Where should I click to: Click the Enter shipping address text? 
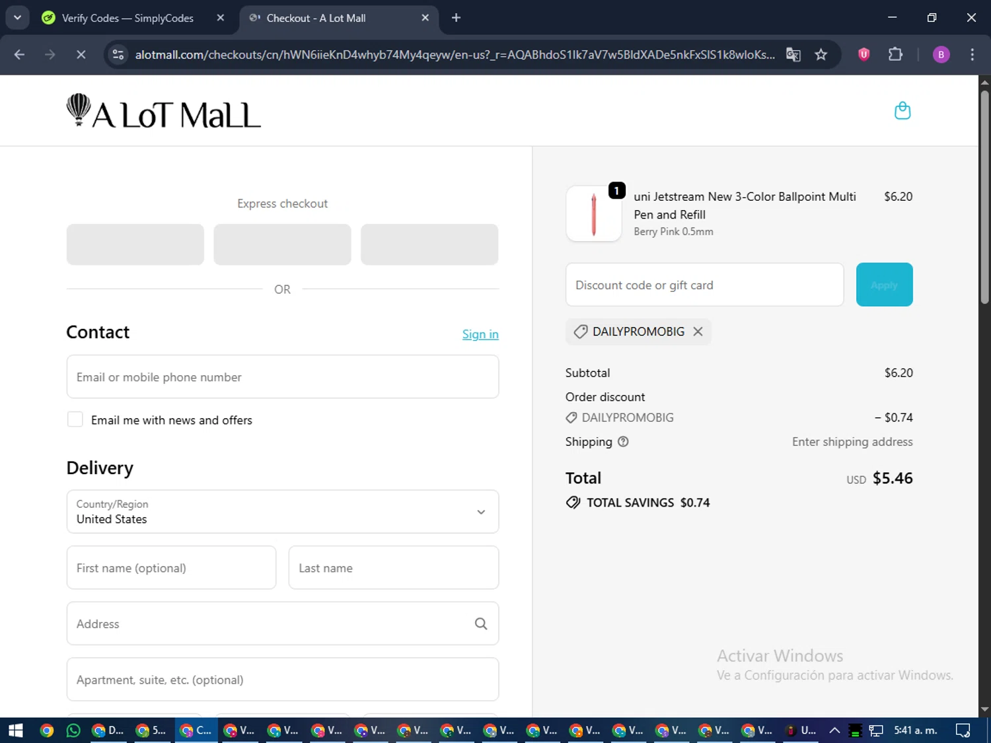852,442
